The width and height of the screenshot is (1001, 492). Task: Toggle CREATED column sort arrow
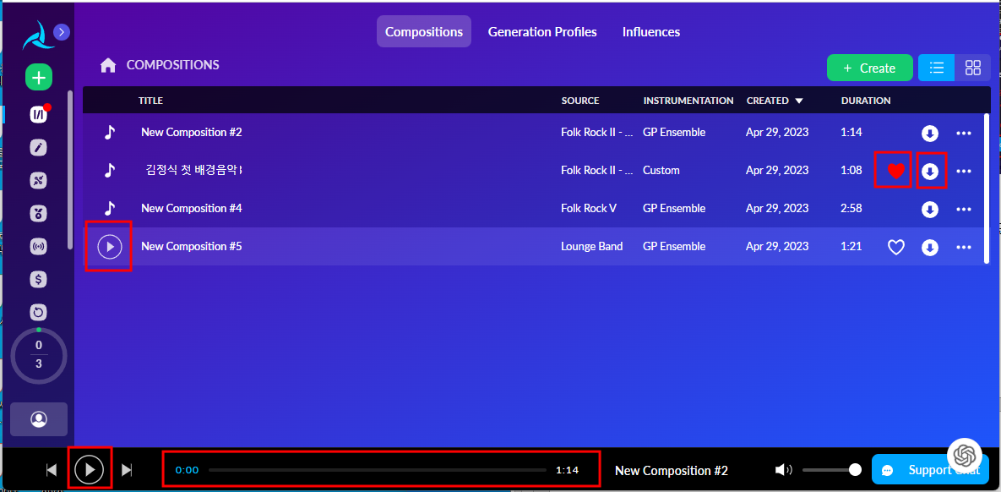[x=798, y=101]
